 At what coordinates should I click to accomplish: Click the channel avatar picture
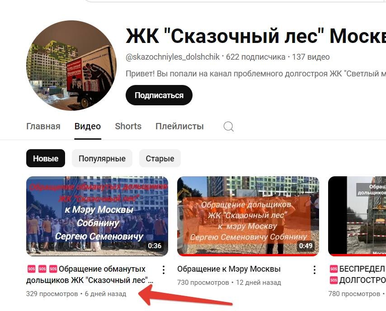pos(71,66)
